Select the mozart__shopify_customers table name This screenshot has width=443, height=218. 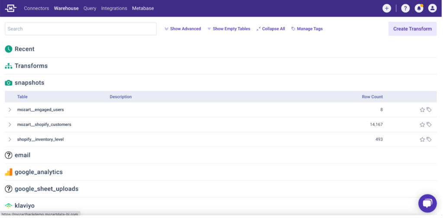coord(44,125)
